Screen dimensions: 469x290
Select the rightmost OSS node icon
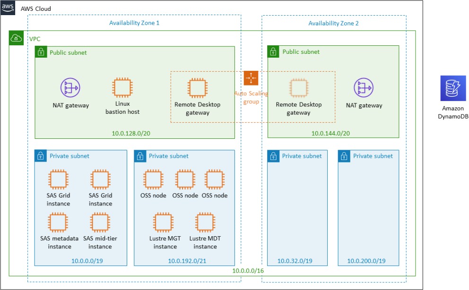(x=215, y=179)
